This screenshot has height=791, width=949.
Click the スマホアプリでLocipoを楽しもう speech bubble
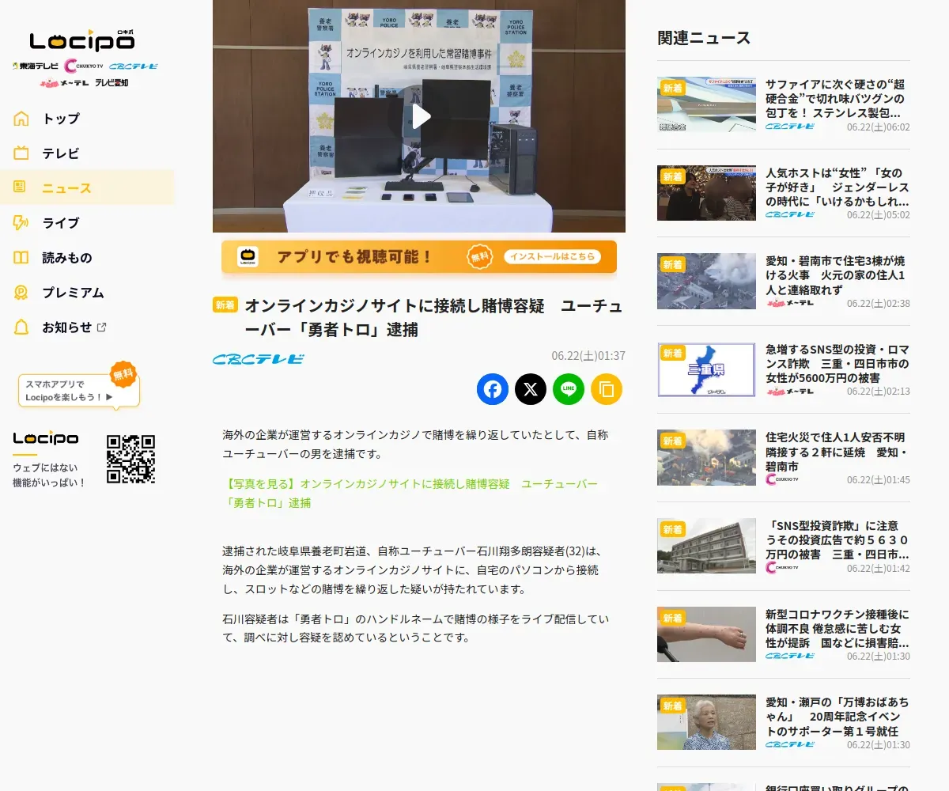(x=79, y=391)
